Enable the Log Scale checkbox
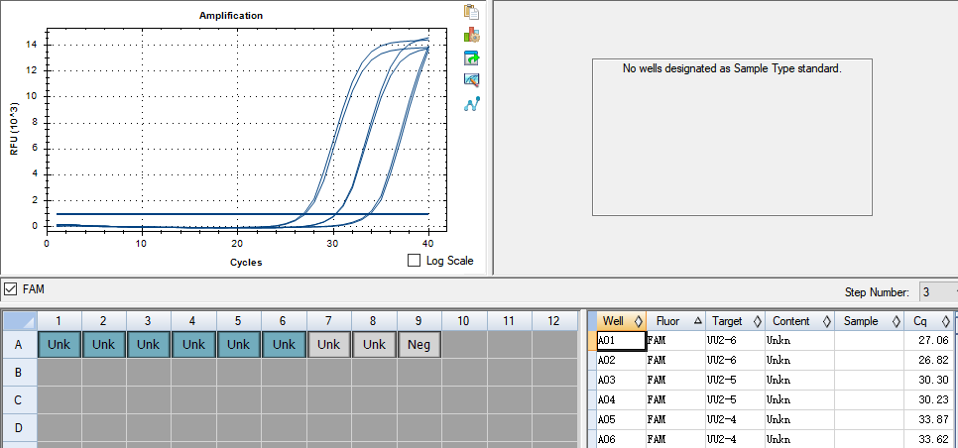Image resolution: width=958 pixels, height=448 pixels. pos(415,261)
